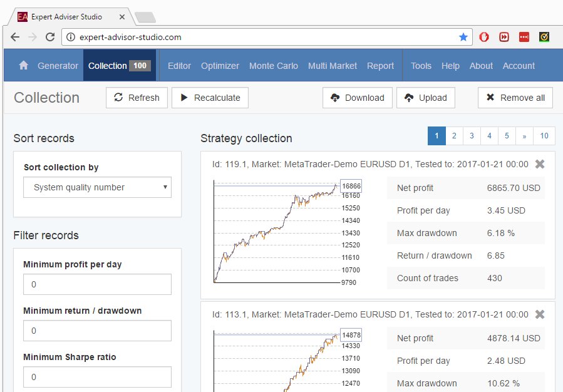The height and width of the screenshot is (392, 563).
Task: Click Net profit 4878.14 USD value
Action: click(x=514, y=338)
